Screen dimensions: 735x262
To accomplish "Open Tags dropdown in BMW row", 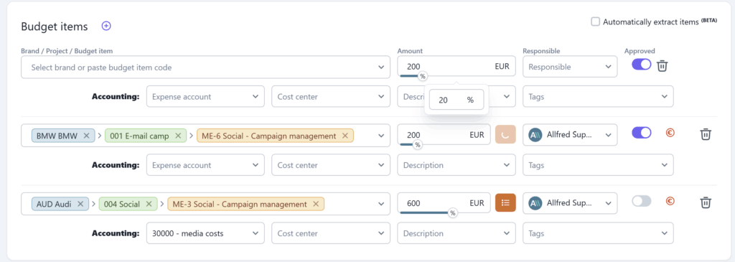I will tap(598, 165).
